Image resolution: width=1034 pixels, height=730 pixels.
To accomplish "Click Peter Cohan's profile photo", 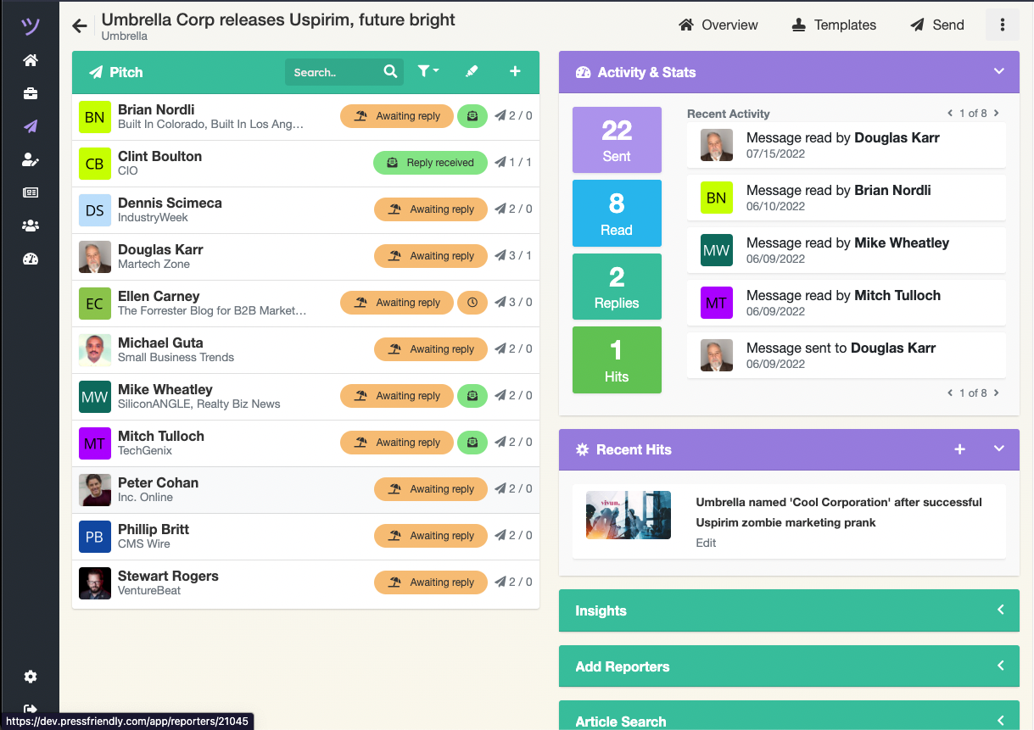I will click(x=95, y=490).
